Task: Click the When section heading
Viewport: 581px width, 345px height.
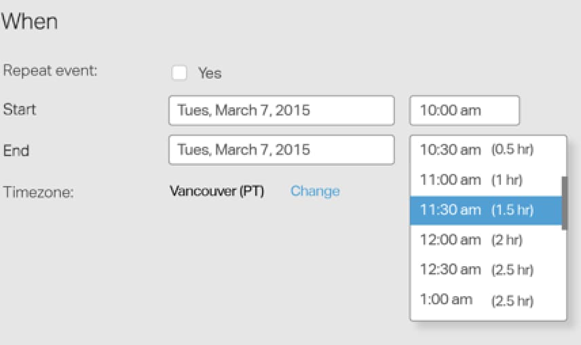Action: click(x=30, y=21)
